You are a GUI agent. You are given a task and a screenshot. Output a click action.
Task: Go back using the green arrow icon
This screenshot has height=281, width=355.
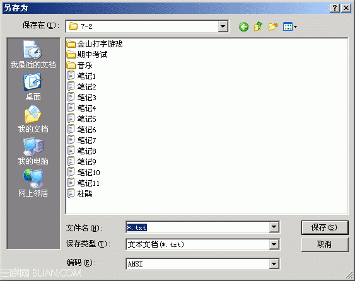(243, 27)
